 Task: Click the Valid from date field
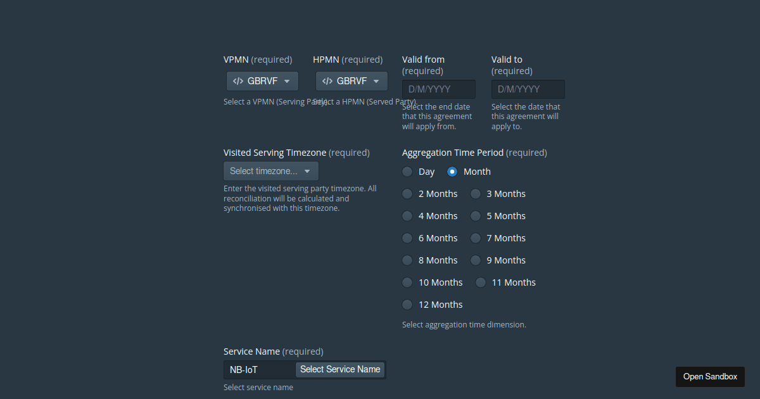(439, 89)
